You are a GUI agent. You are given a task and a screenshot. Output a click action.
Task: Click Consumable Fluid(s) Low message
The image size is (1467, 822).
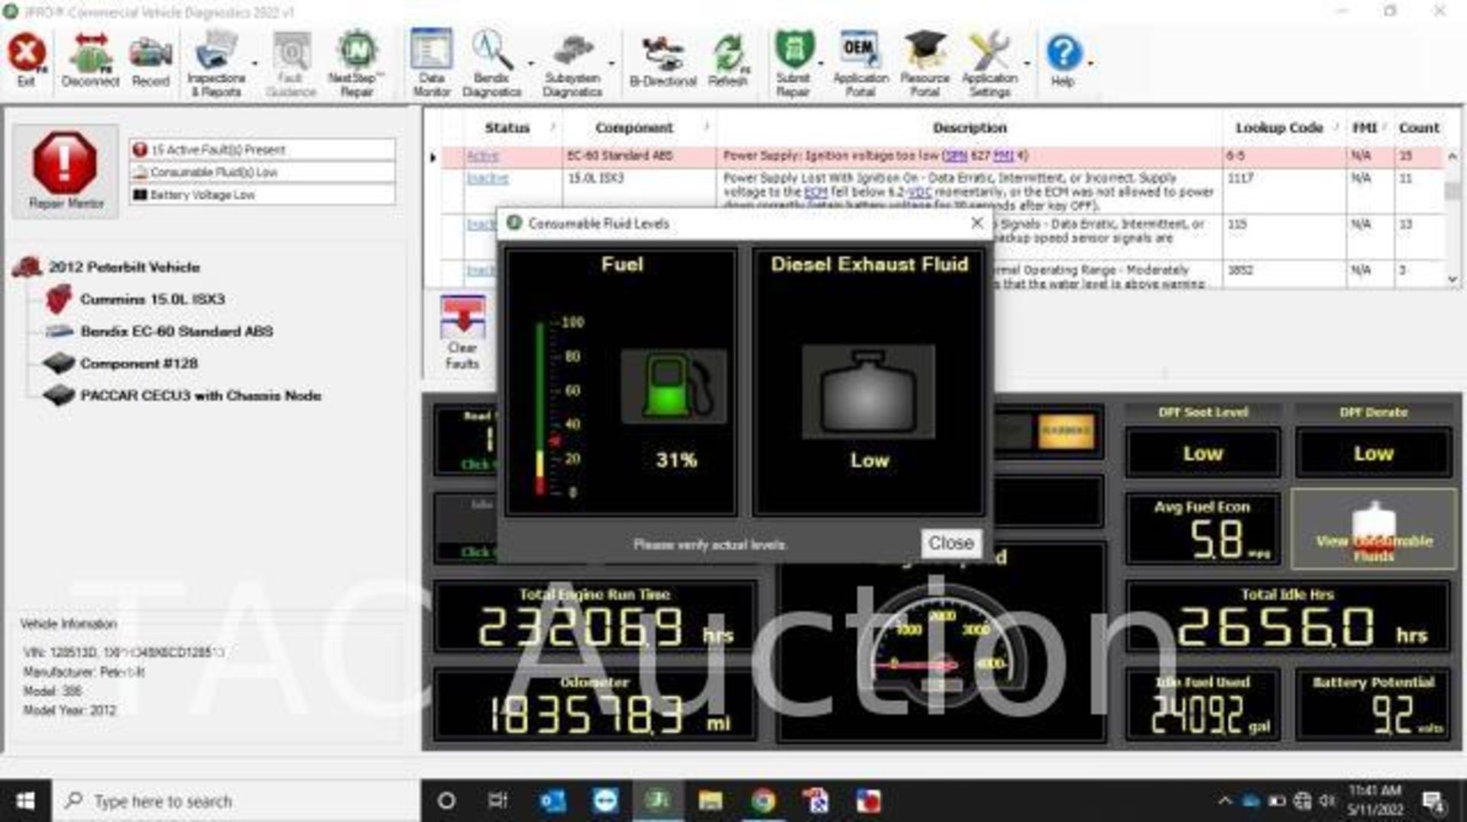tap(262, 172)
